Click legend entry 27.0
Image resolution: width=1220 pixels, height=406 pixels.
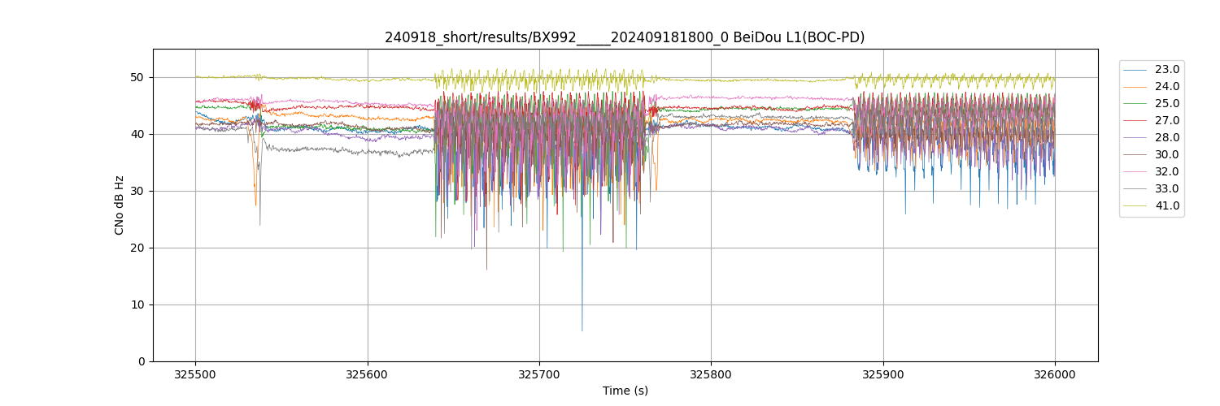point(1166,121)
